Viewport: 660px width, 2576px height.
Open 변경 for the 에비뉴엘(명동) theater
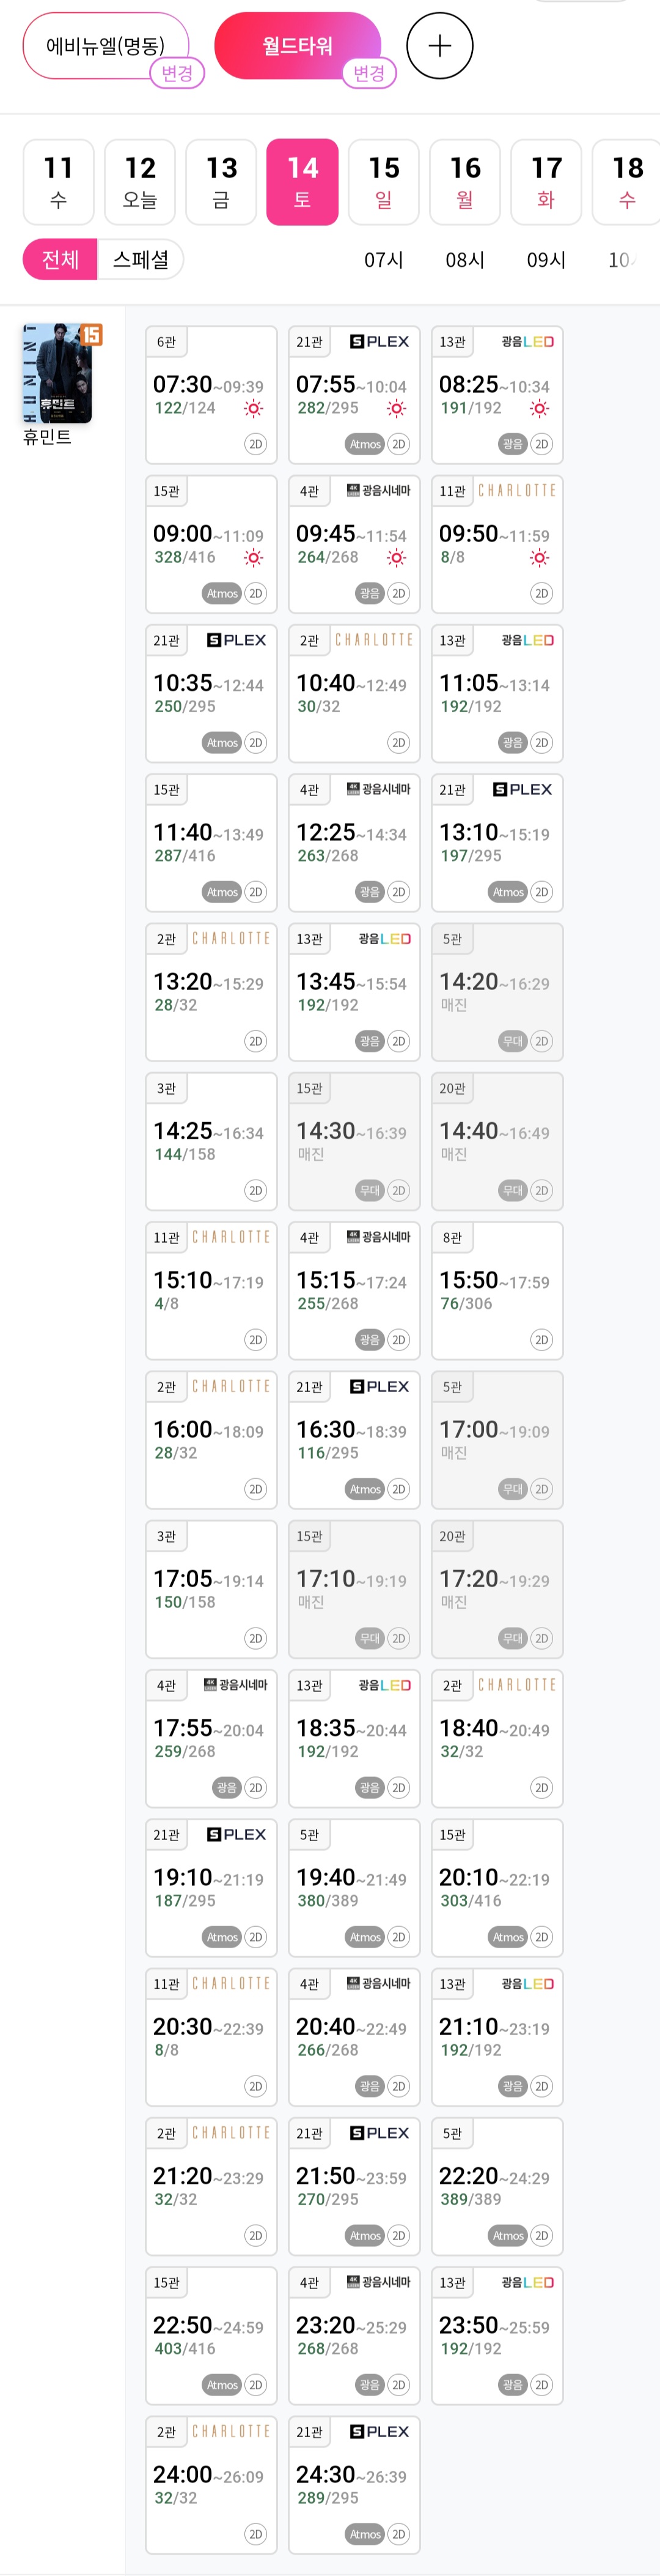[177, 73]
